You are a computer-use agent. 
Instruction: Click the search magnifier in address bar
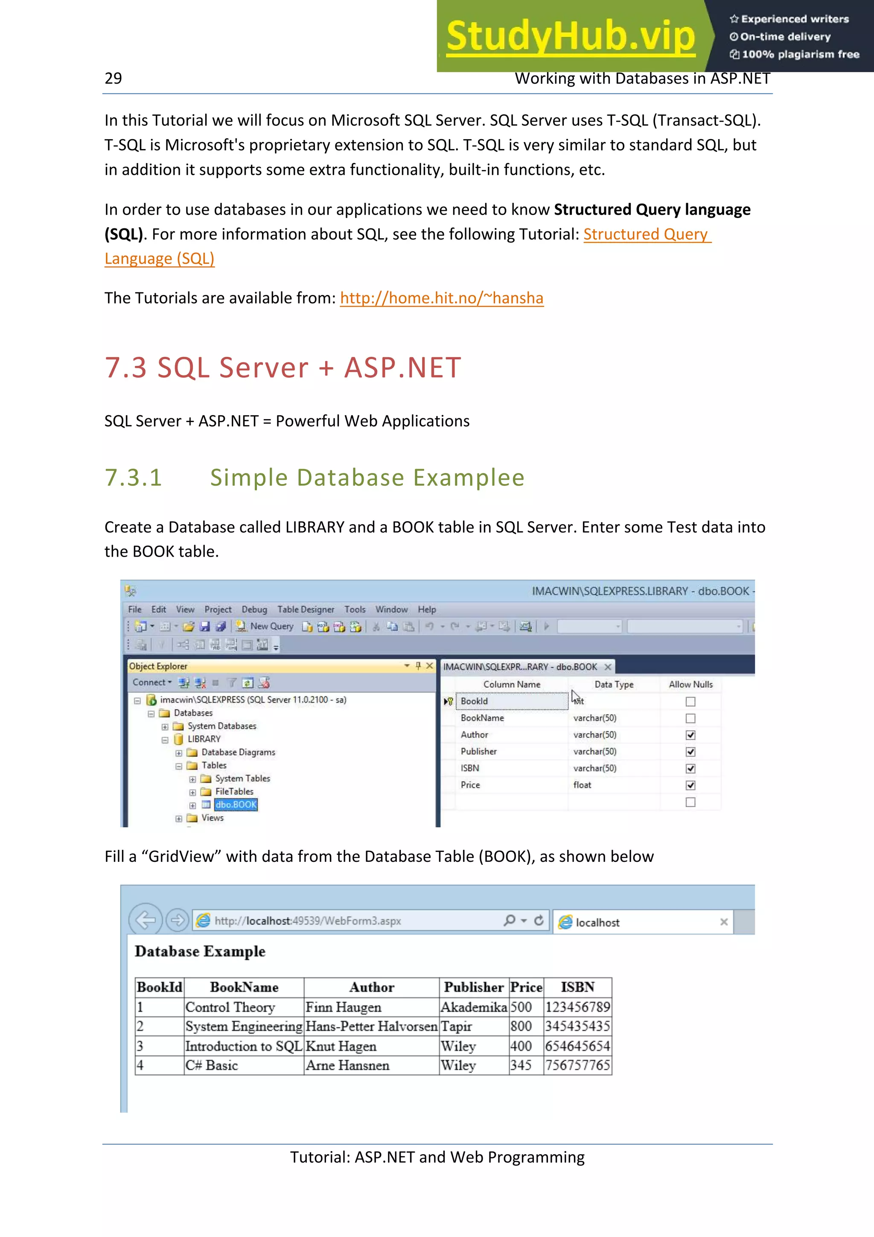(x=509, y=920)
